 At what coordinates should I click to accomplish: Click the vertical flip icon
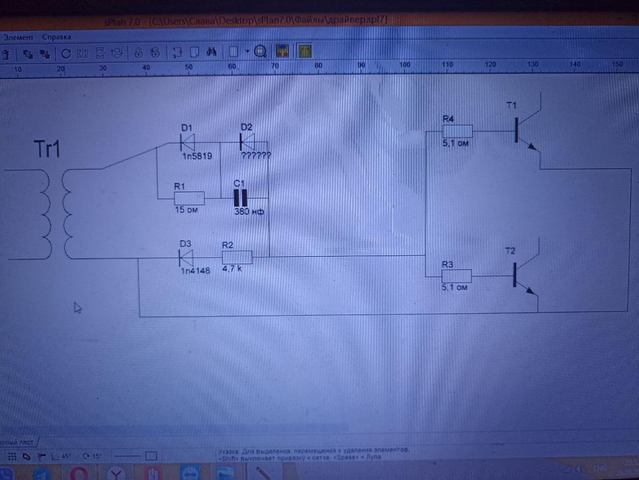(x=100, y=53)
